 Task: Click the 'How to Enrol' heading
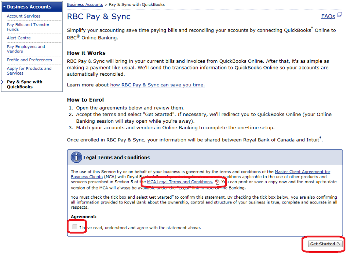click(85, 100)
